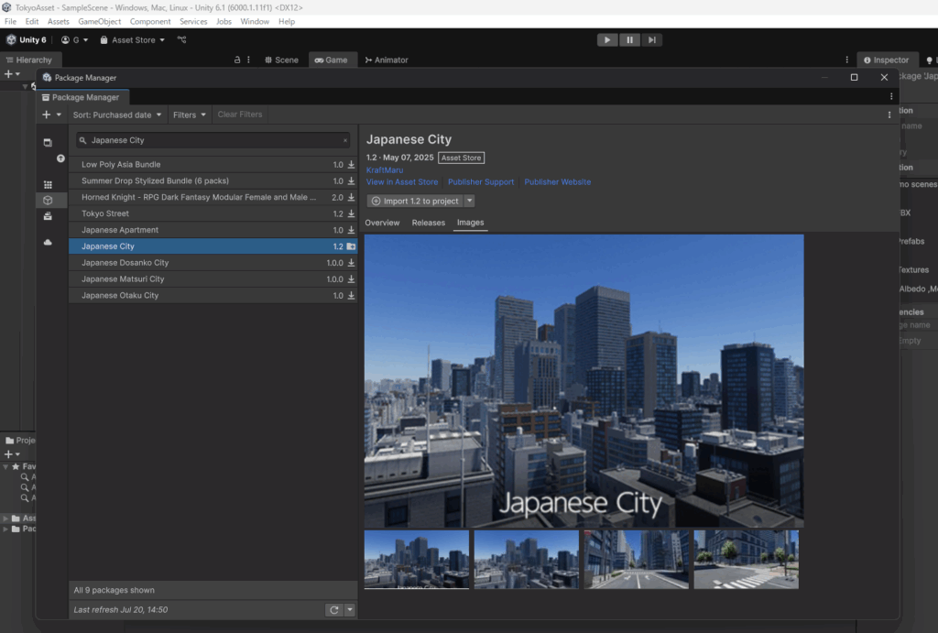Click download icon for Horned Knight package
The width and height of the screenshot is (938, 633).
click(351, 197)
